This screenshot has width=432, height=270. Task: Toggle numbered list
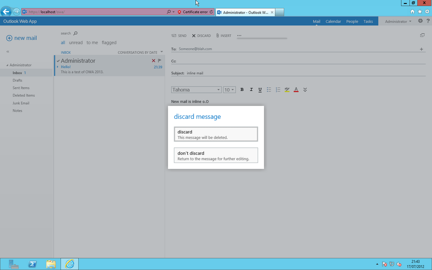click(x=278, y=89)
